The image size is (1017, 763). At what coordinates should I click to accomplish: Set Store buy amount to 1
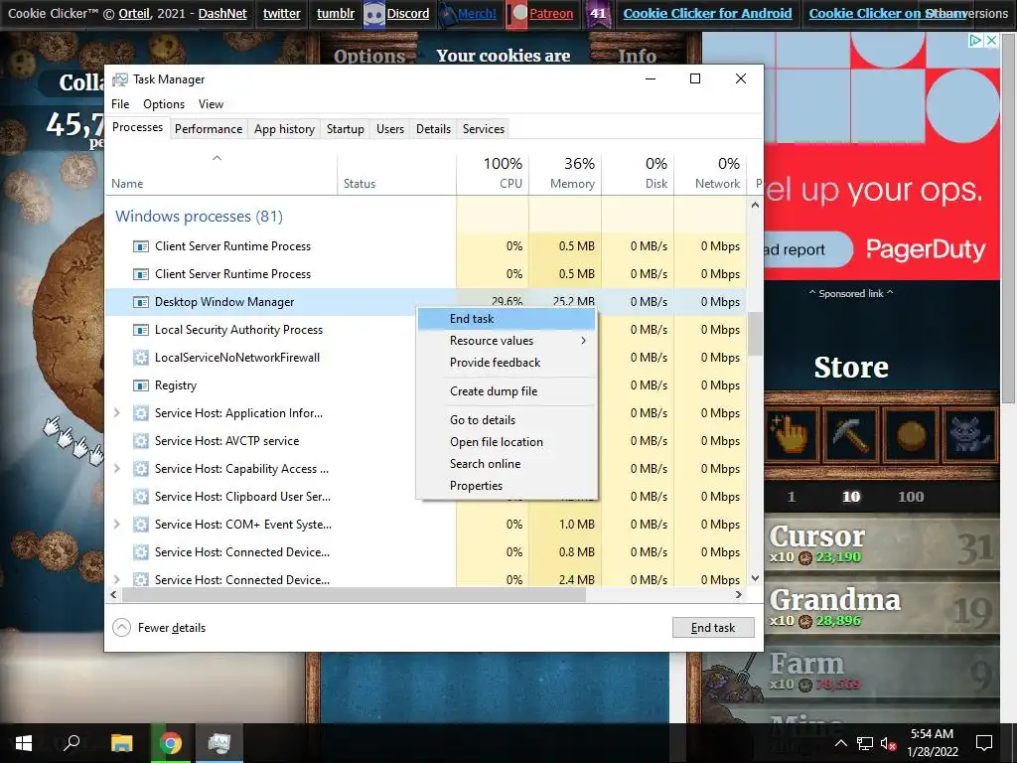coord(791,497)
